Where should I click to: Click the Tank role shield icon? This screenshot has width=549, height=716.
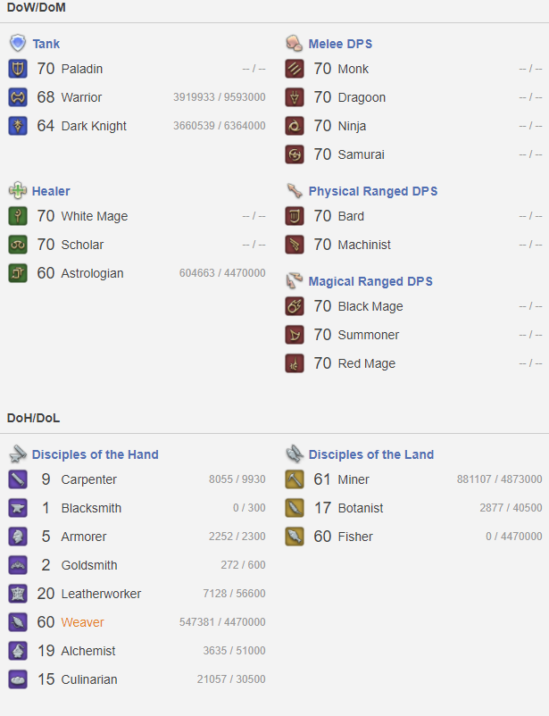click(18, 44)
